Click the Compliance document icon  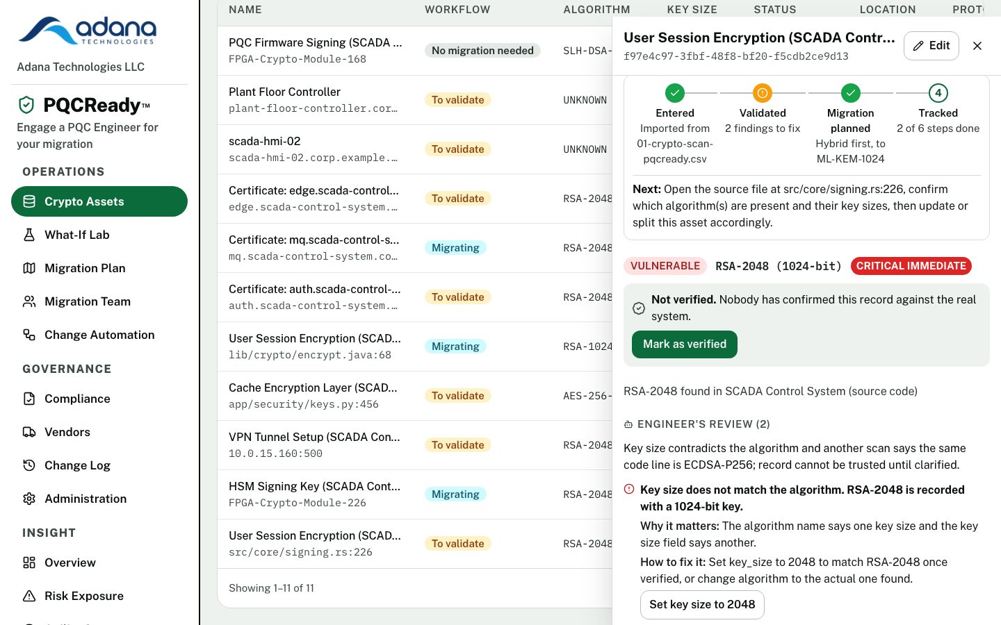(29, 399)
